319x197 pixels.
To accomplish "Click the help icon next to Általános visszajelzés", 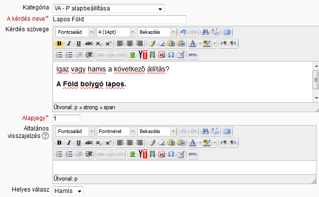I will click(46, 135).
